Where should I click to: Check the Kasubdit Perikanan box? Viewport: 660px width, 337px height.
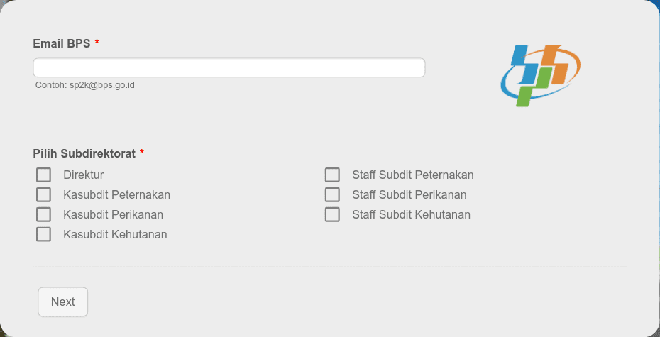pos(43,214)
